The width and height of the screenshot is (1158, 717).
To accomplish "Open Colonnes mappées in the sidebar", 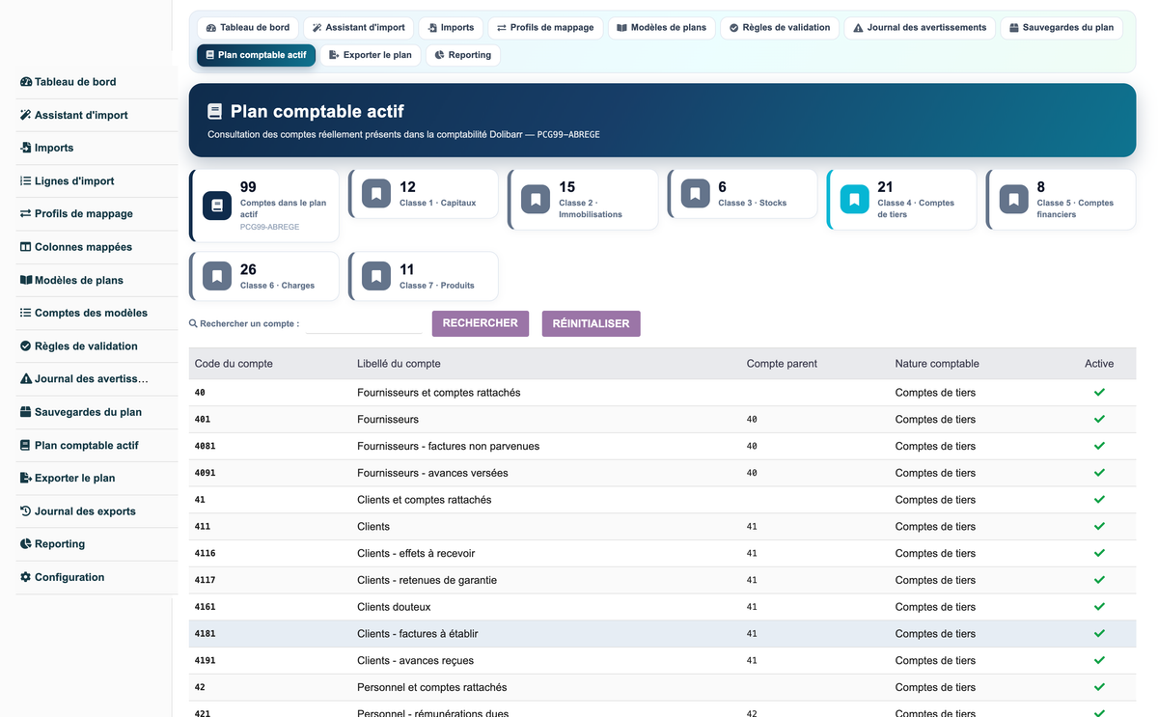I will pyautogui.click(x=83, y=247).
